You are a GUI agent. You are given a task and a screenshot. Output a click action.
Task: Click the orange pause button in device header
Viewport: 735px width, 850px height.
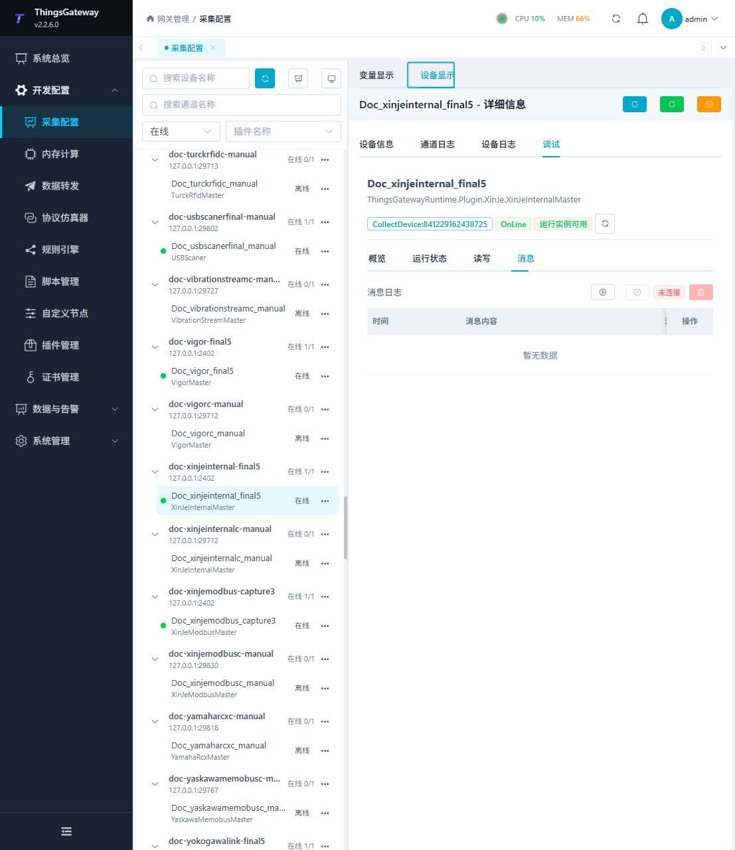point(708,104)
